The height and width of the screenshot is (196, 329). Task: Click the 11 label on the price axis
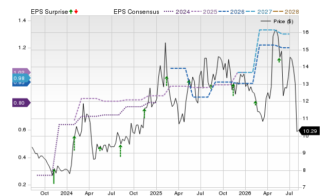coord(306,119)
